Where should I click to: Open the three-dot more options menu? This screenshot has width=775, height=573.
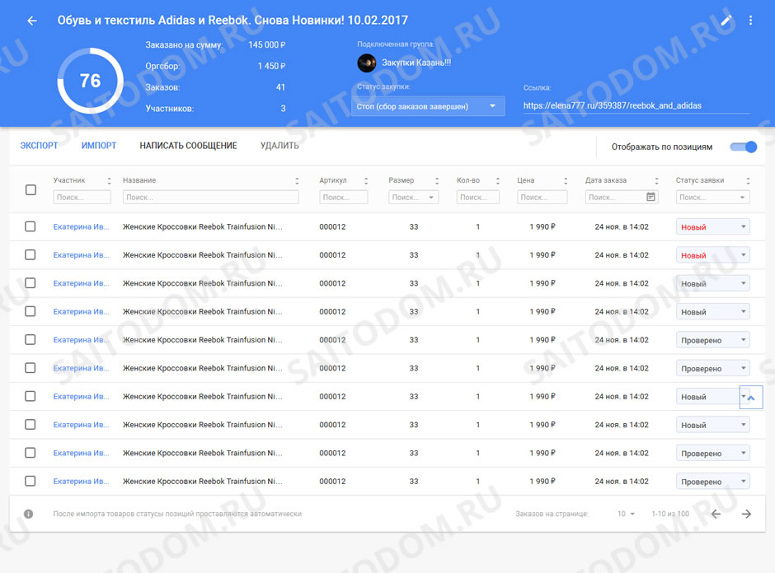[x=750, y=21]
